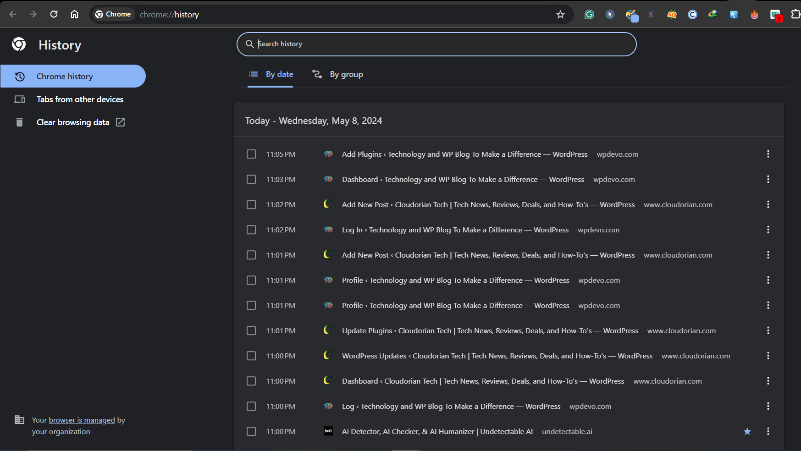
Task: Open WordPress Updates Cloudorian Tech link
Action: click(x=497, y=356)
